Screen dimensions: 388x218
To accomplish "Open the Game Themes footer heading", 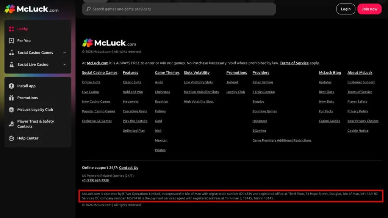I will [x=167, y=73].
